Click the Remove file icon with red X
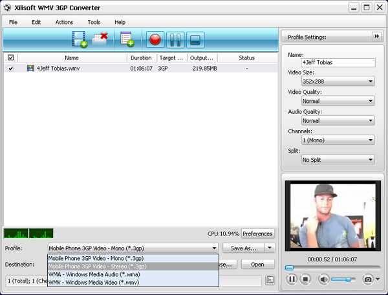The width and height of the screenshot is (388, 295). click(x=100, y=39)
